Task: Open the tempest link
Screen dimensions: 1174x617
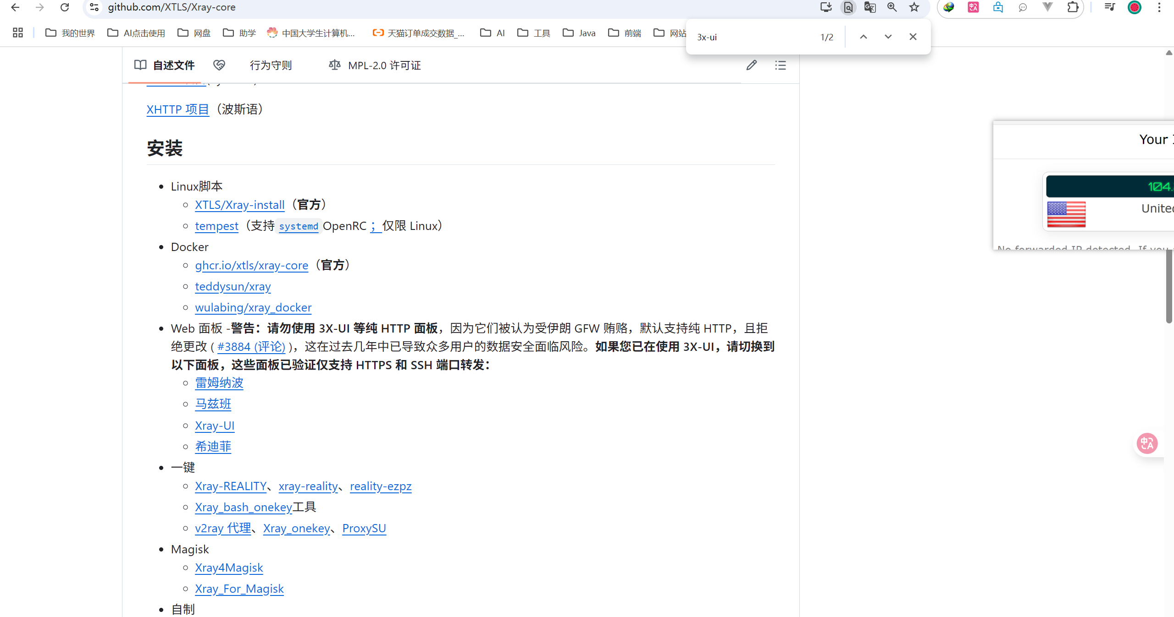Action: [x=217, y=226]
